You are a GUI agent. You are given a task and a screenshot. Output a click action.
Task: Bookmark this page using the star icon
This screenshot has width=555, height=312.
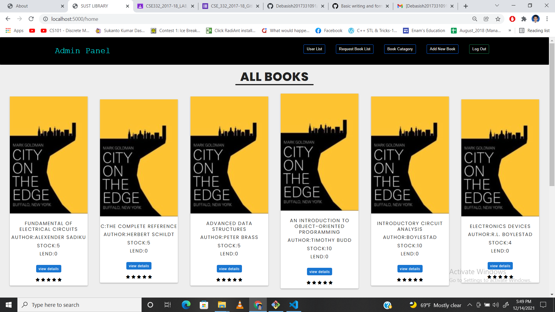498,19
